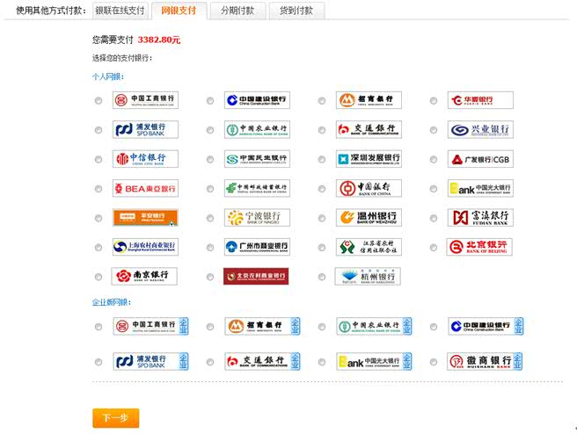Select radio button for enterprise 中国光大银行
577x434 pixels.
(x=322, y=362)
